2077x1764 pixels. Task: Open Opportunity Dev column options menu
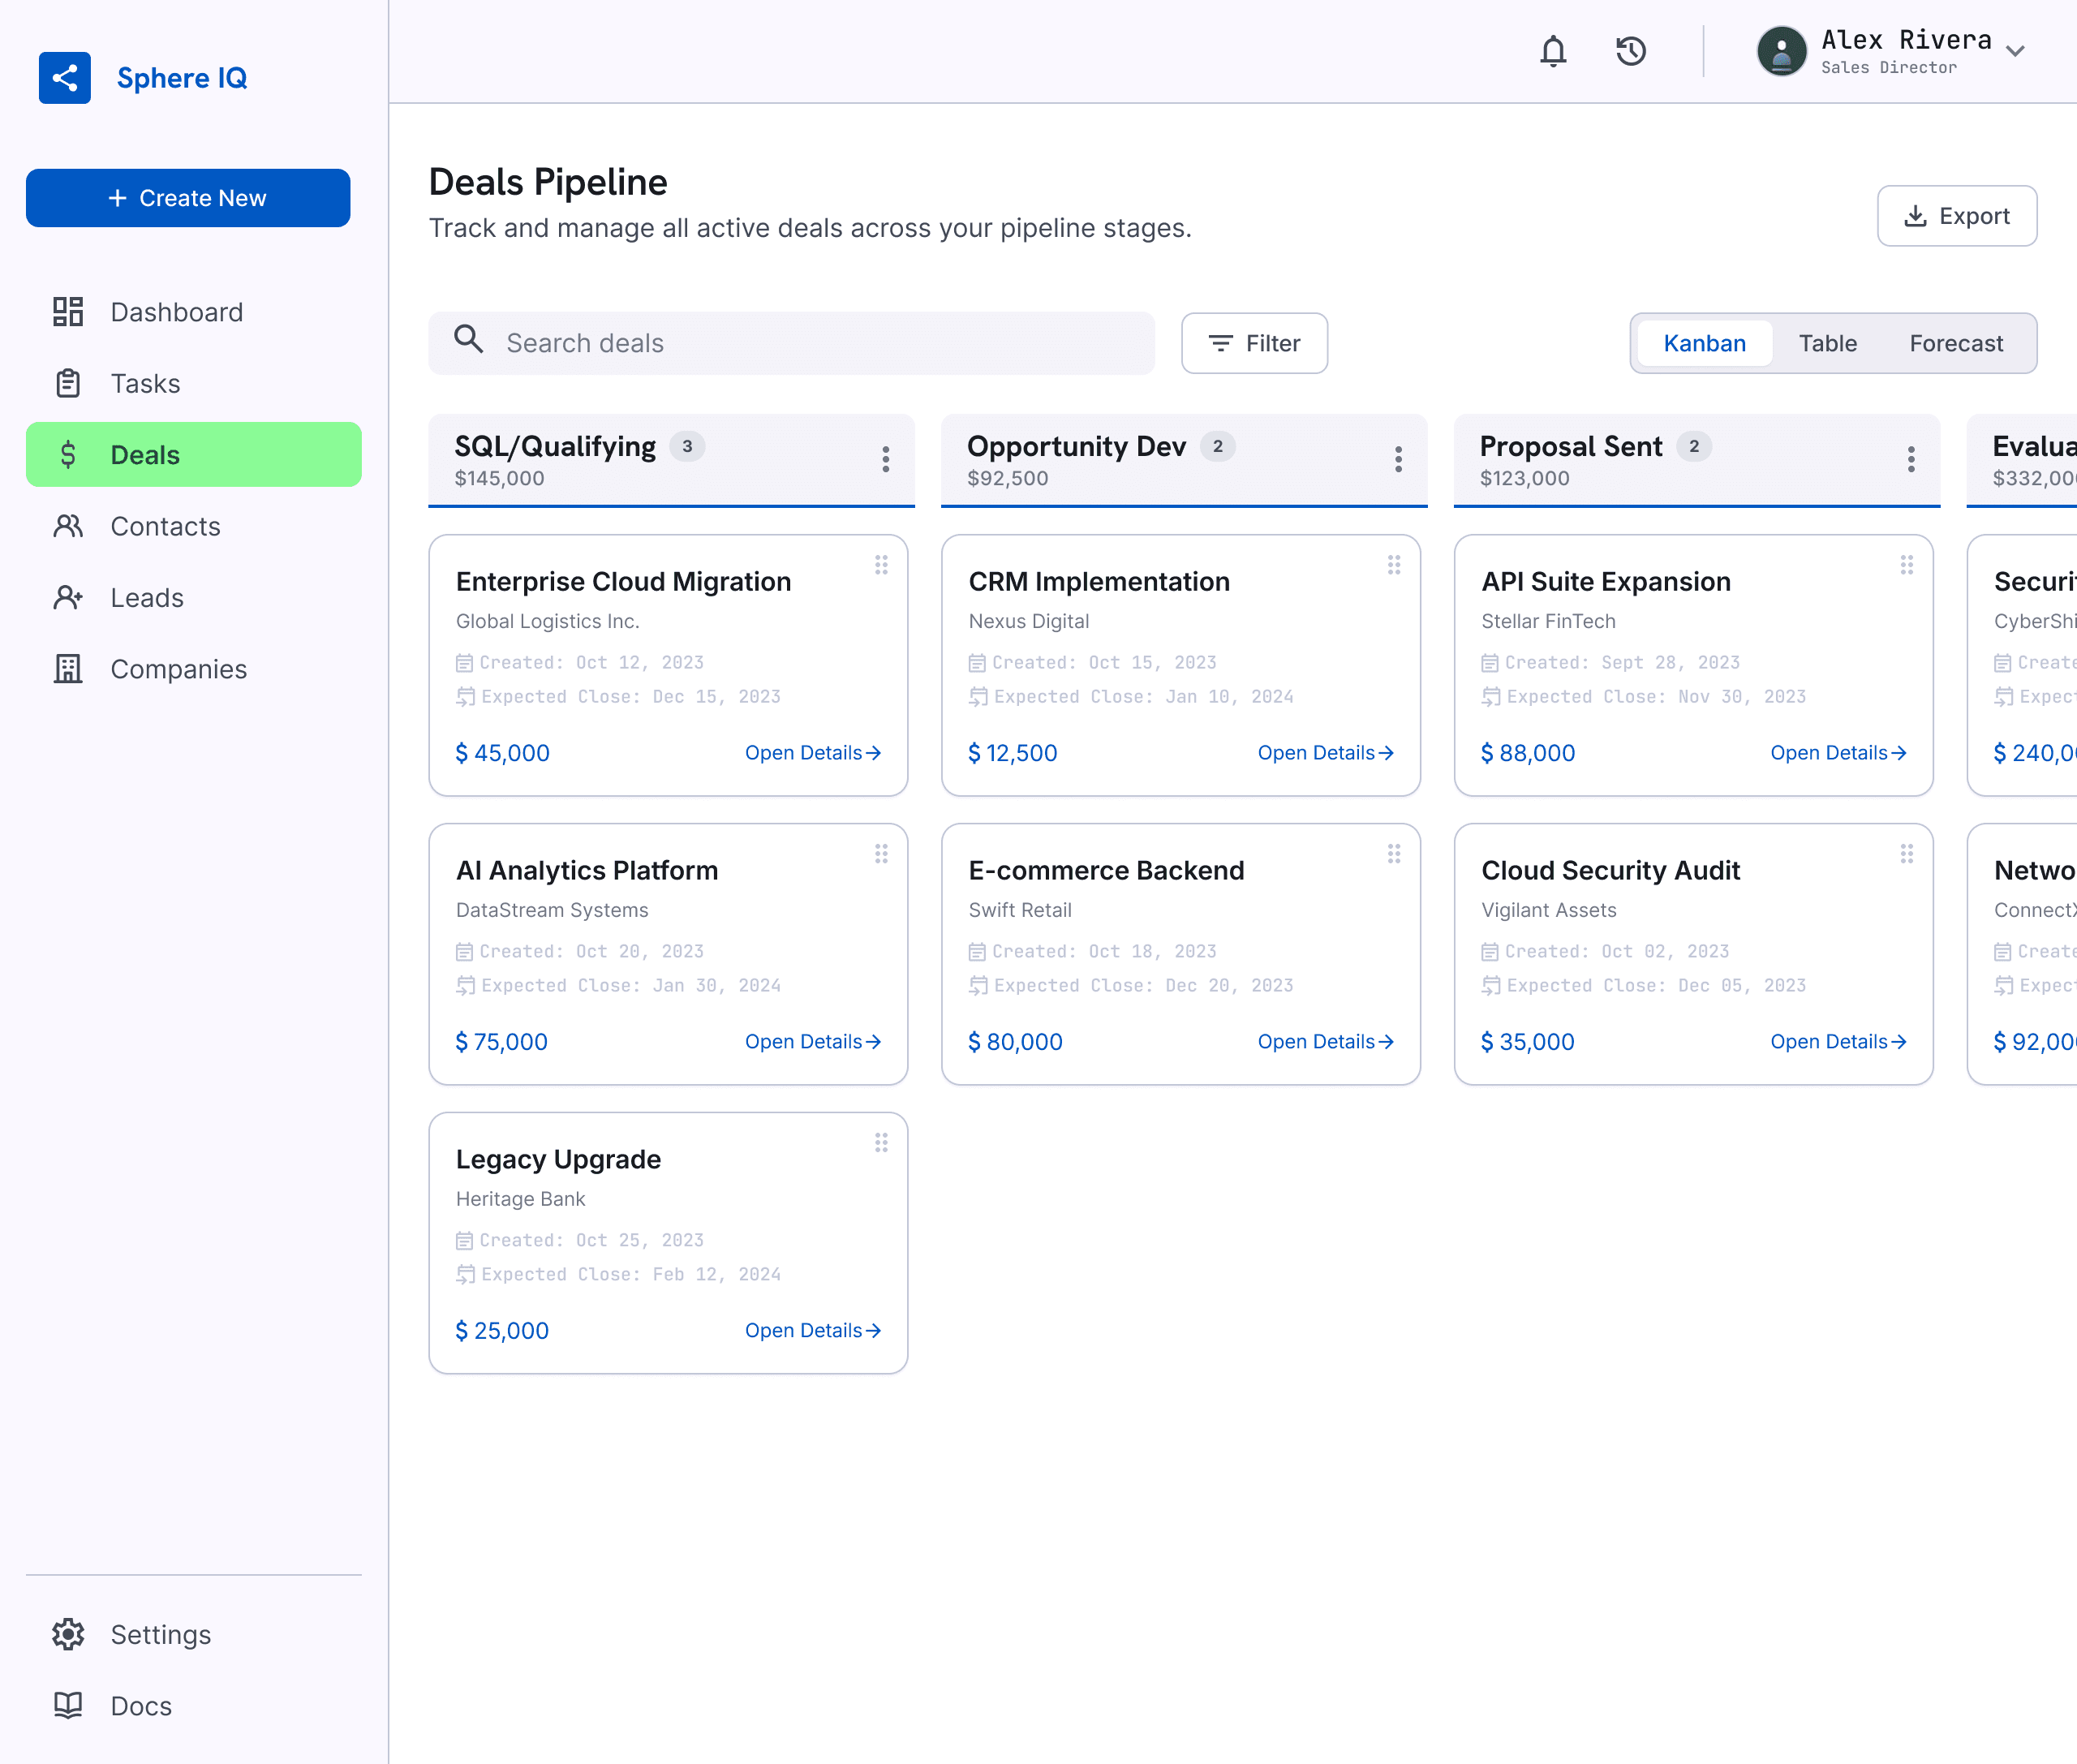(x=1398, y=459)
